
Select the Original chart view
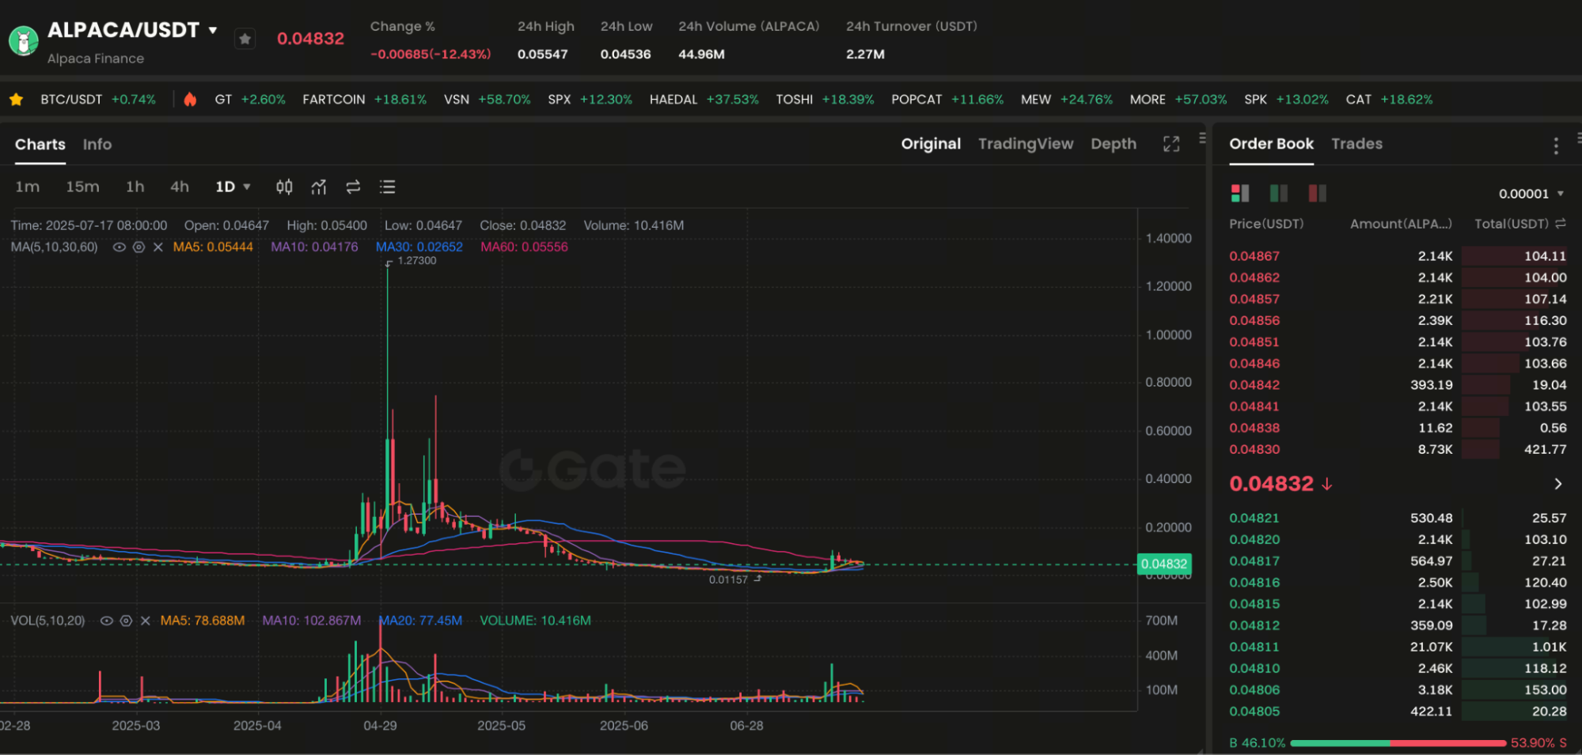pos(931,144)
